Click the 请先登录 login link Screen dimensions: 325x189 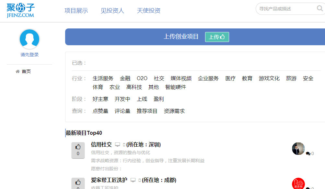tap(29, 55)
